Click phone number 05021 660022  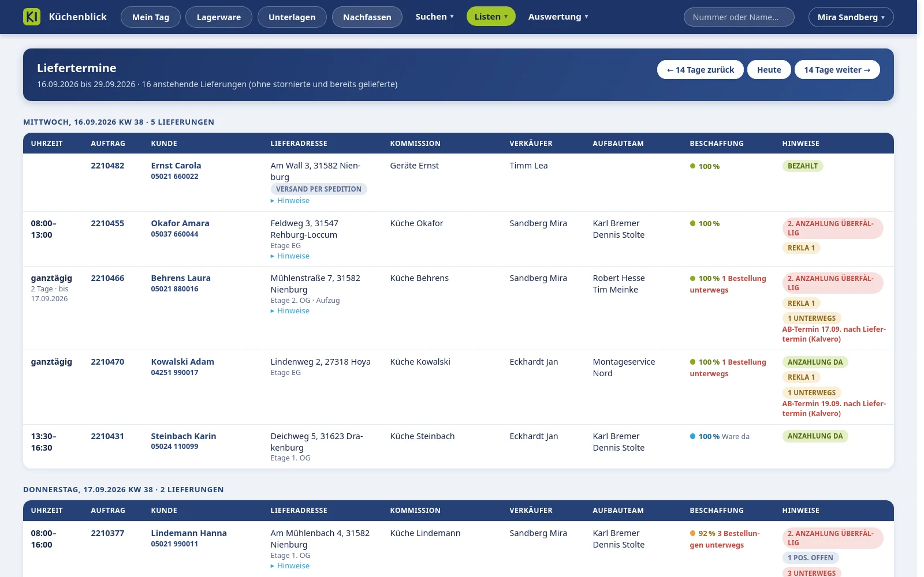tap(174, 177)
